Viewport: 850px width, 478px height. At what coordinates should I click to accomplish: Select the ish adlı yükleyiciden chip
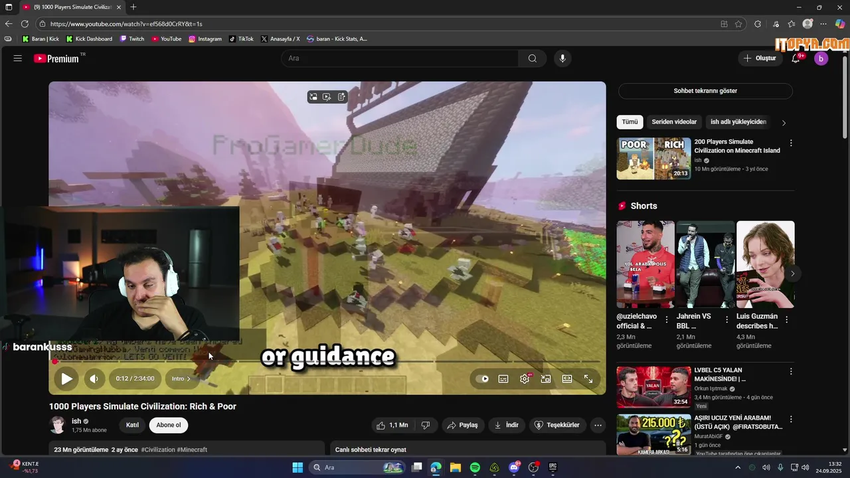[x=738, y=122]
